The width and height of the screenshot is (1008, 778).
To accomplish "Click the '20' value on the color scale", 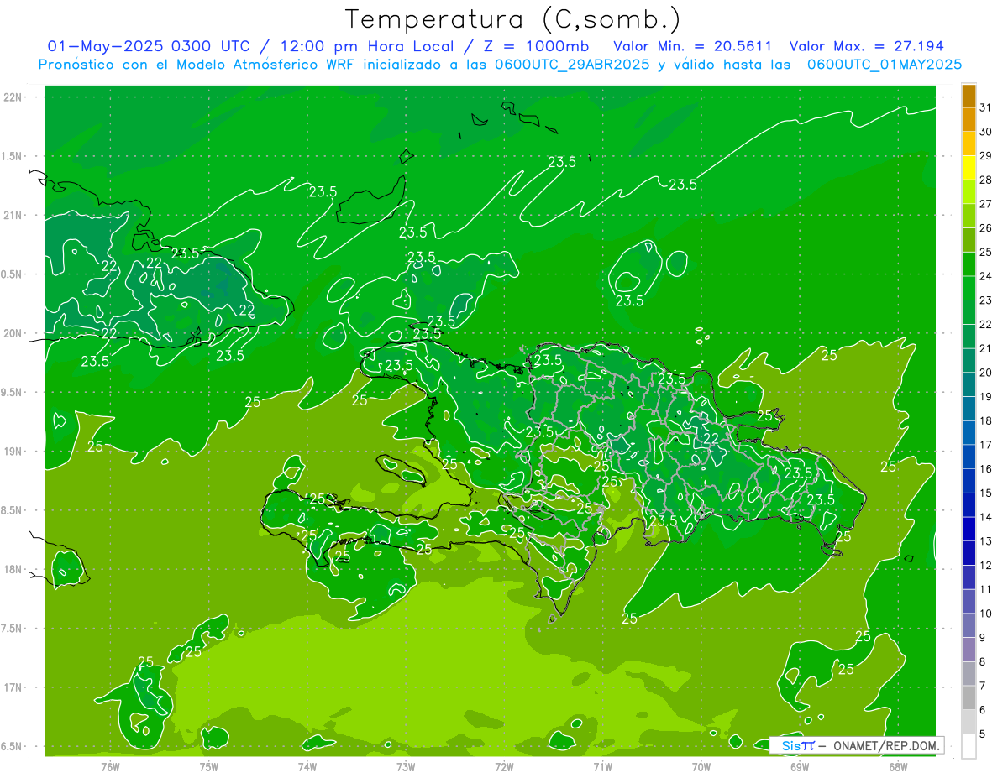I will tap(986, 373).
